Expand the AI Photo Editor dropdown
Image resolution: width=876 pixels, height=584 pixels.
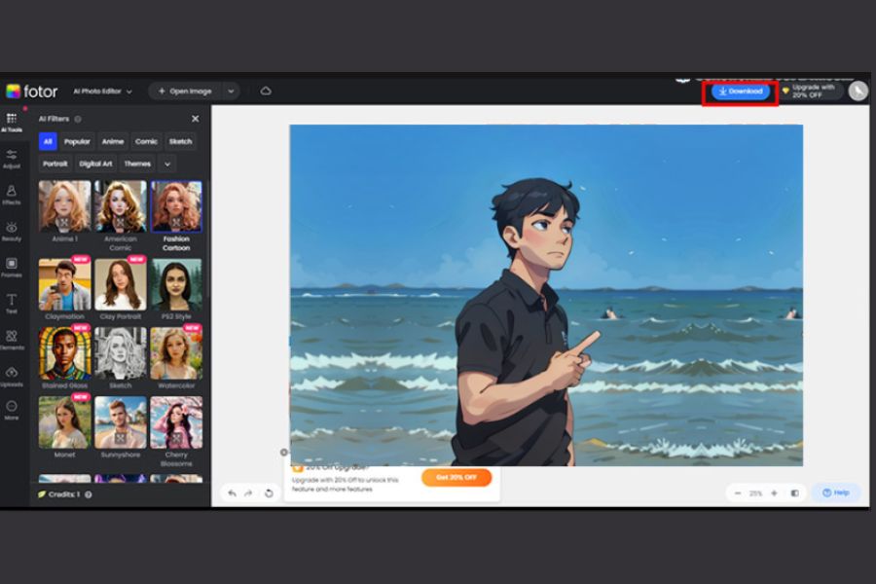point(103,91)
